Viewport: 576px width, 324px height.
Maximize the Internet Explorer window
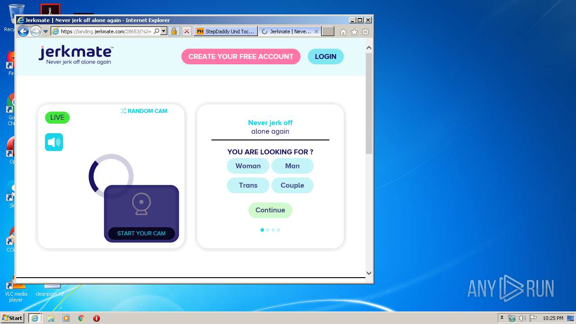click(x=360, y=20)
